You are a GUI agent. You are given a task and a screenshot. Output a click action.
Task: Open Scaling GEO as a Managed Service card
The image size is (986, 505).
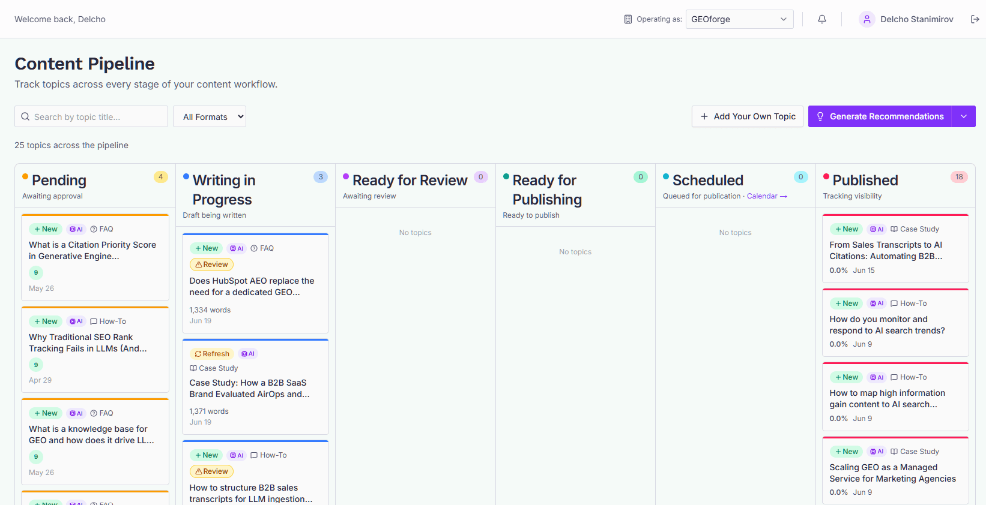895,471
